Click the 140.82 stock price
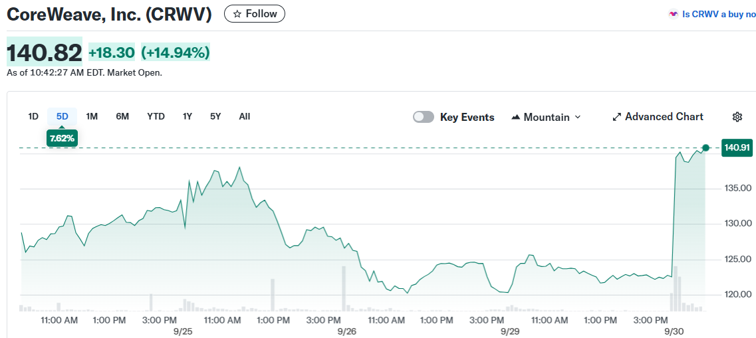 click(45, 52)
